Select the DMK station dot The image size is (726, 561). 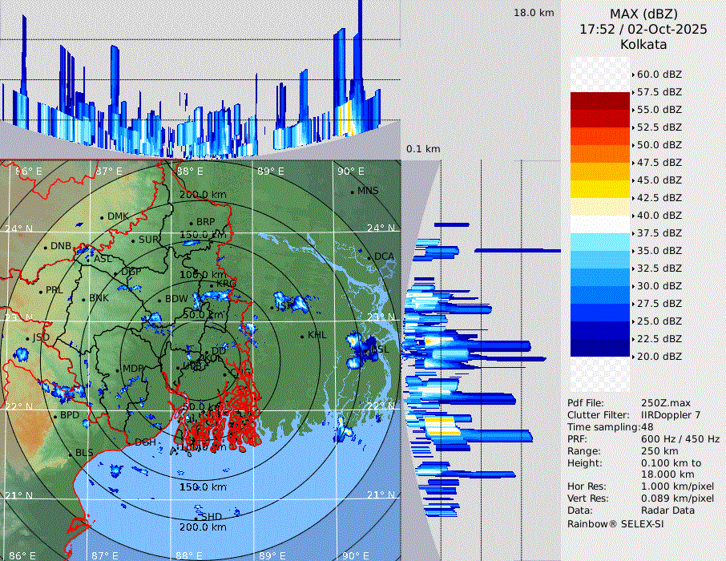[x=102, y=217]
